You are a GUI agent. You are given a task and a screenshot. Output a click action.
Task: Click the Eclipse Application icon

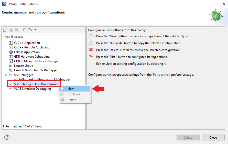tap(11, 52)
